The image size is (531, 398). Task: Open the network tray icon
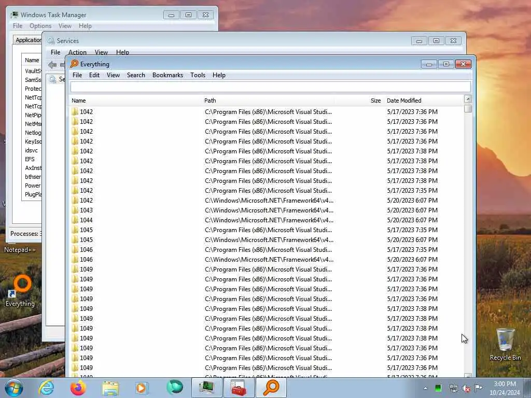(x=453, y=388)
